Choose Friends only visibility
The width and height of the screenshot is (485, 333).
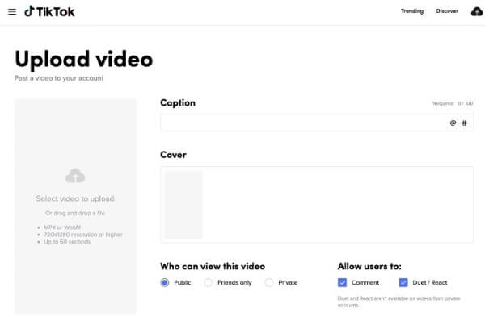pos(209,283)
